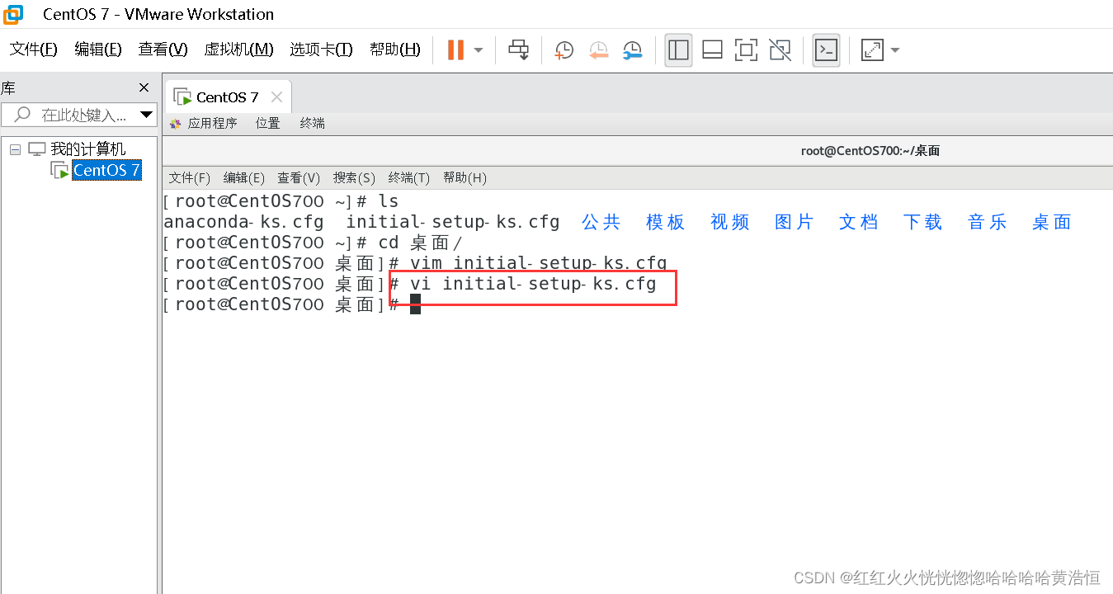
Task: Click the CentOS 7 tab VM icon
Action: 182,97
